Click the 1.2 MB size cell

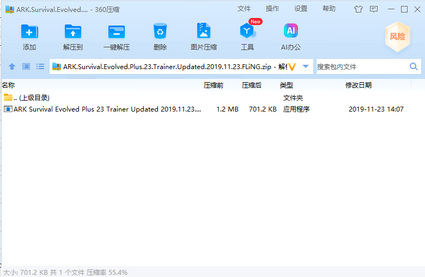[x=227, y=109]
